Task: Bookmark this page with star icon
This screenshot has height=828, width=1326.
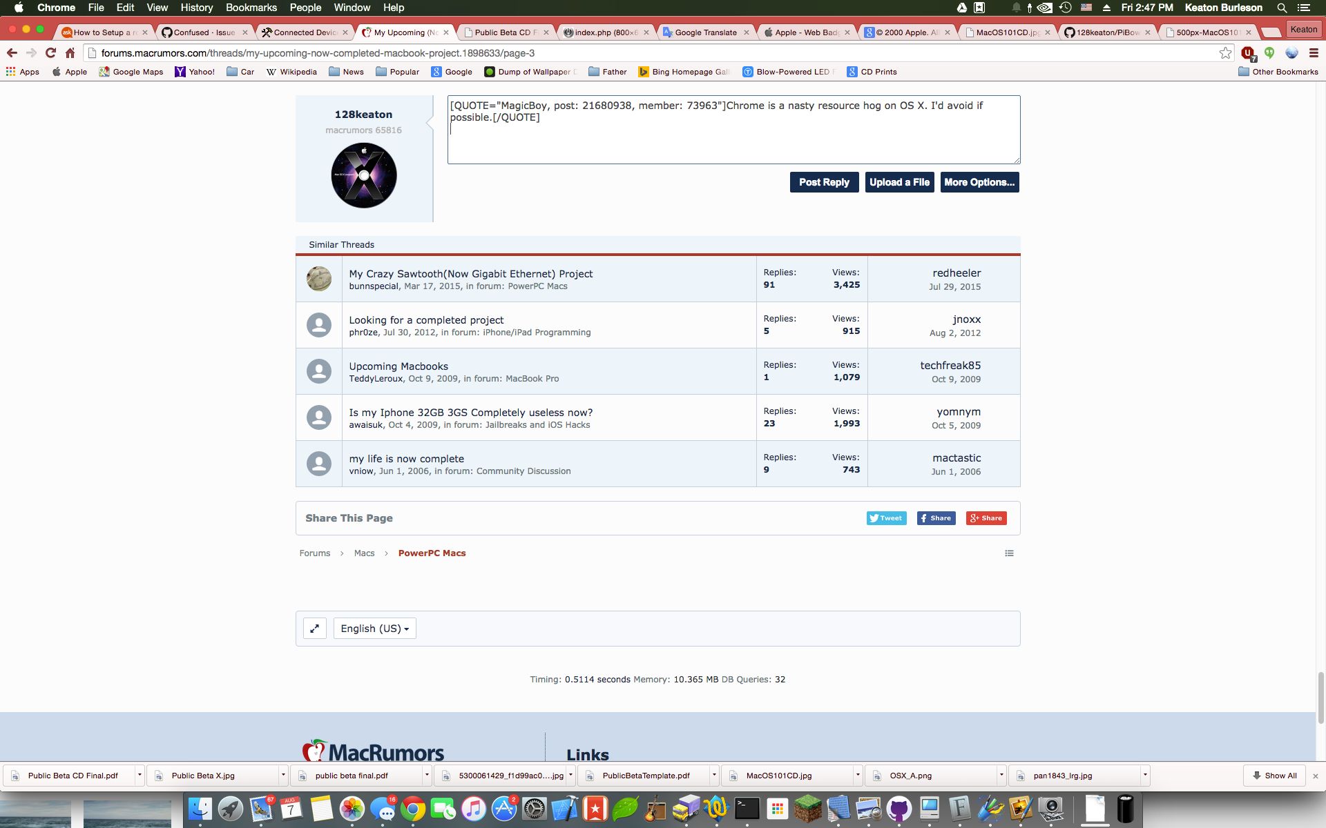Action: [x=1225, y=53]
